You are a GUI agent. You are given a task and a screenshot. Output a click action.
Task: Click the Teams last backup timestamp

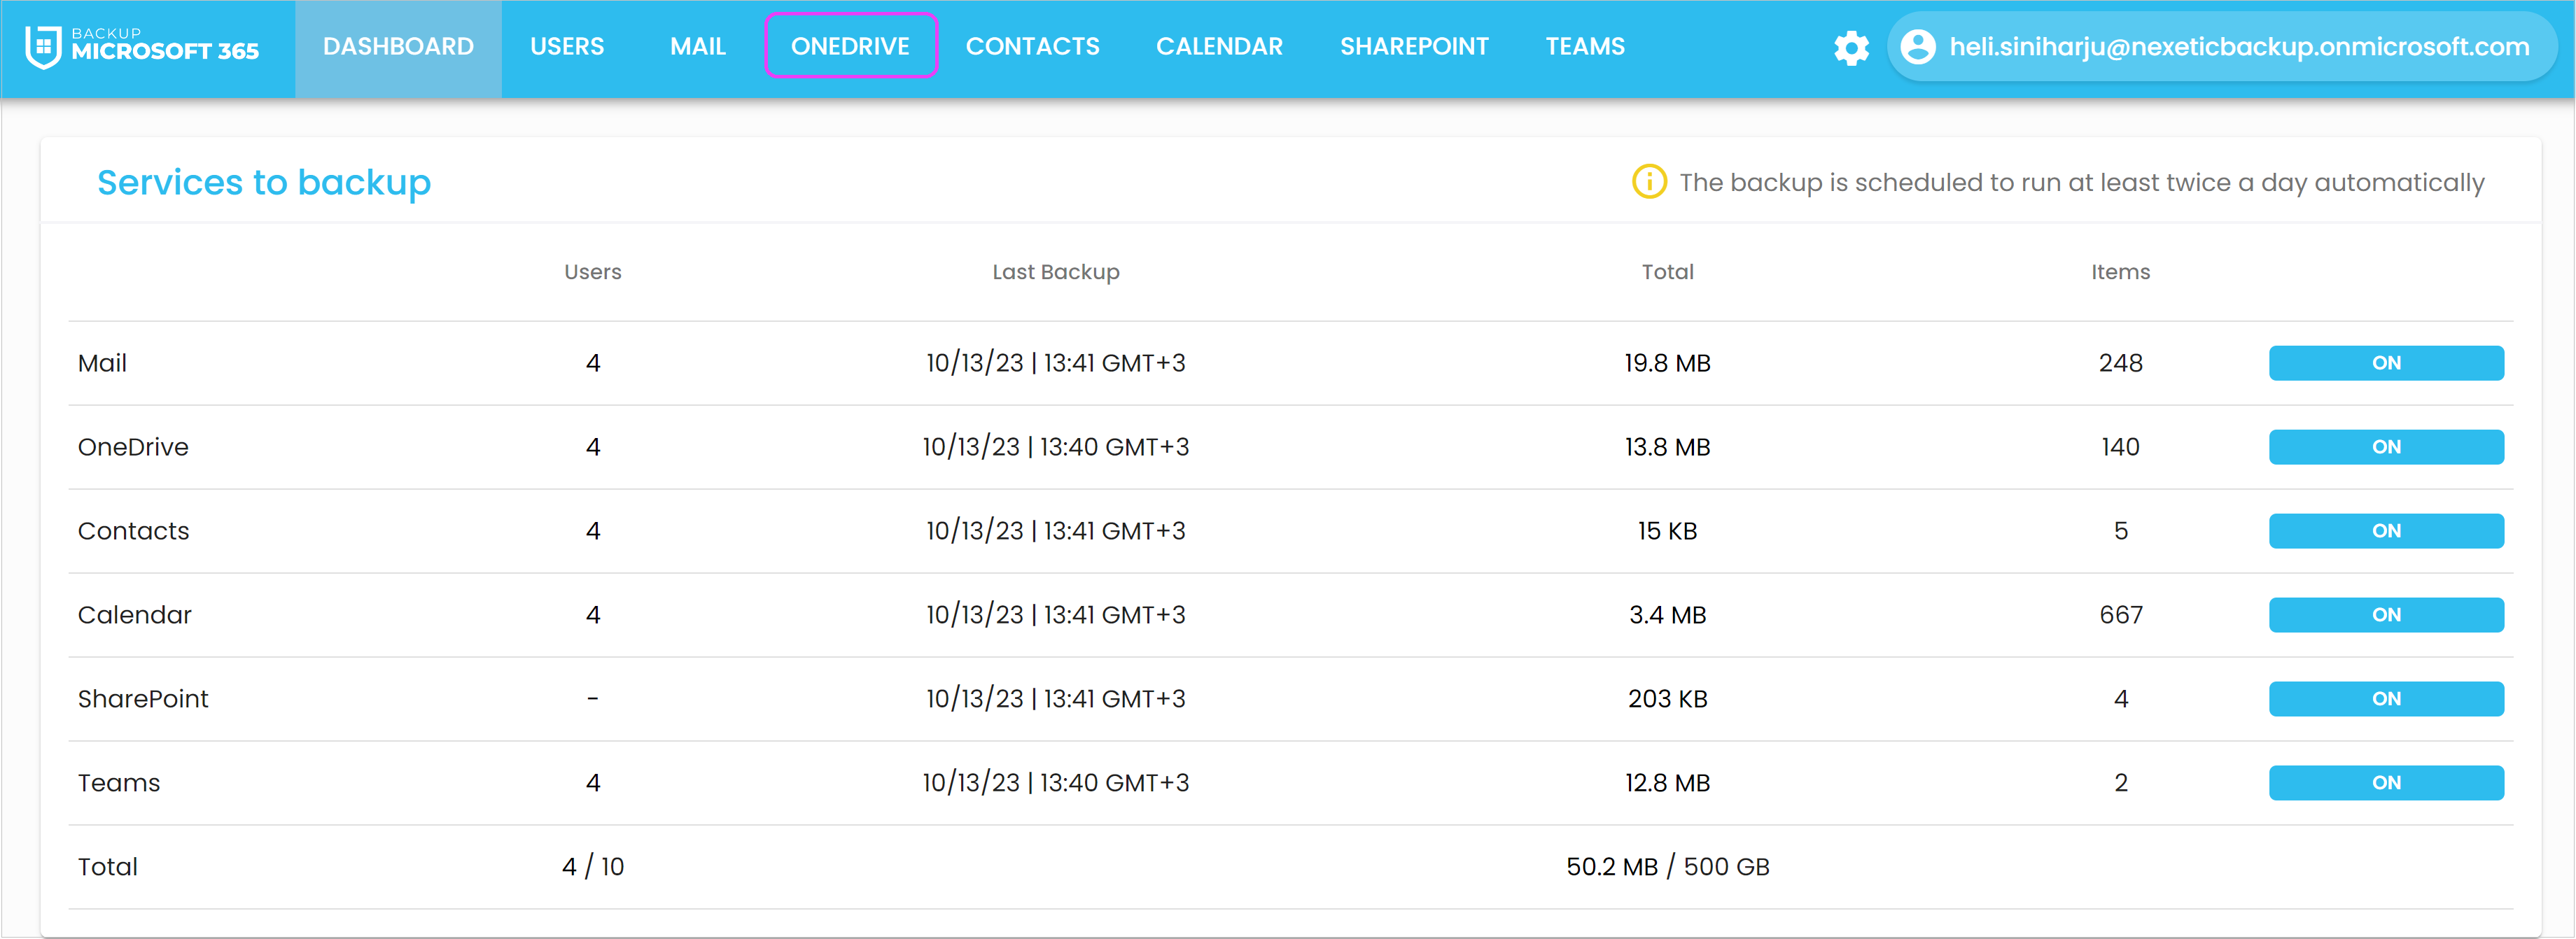[x=1056, y=783]
